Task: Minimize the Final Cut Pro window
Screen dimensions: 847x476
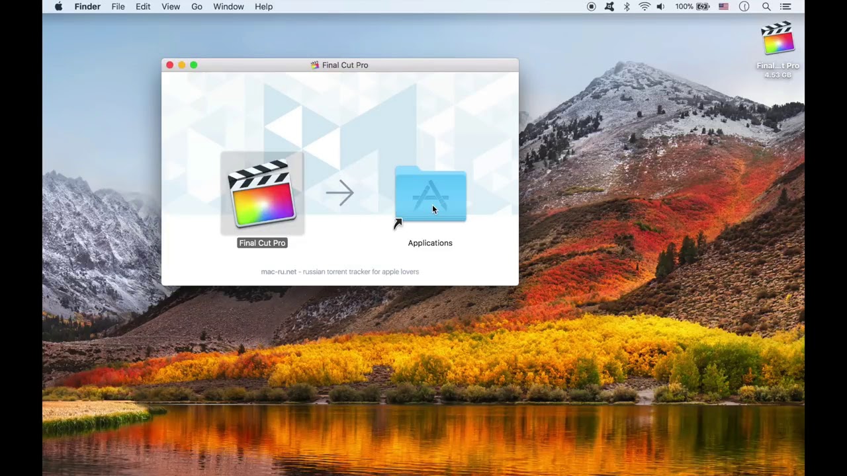Action: (181, 65)
